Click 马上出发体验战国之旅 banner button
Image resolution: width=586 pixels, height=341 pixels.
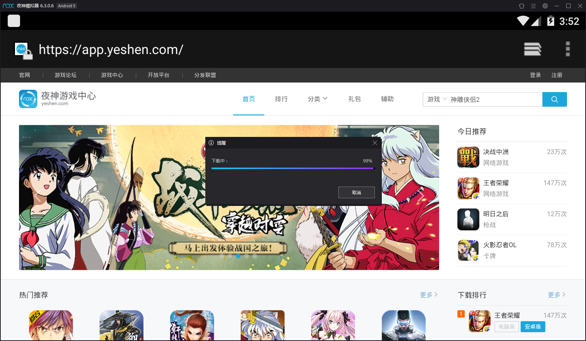pyautogui.click(x=228, y=248)
